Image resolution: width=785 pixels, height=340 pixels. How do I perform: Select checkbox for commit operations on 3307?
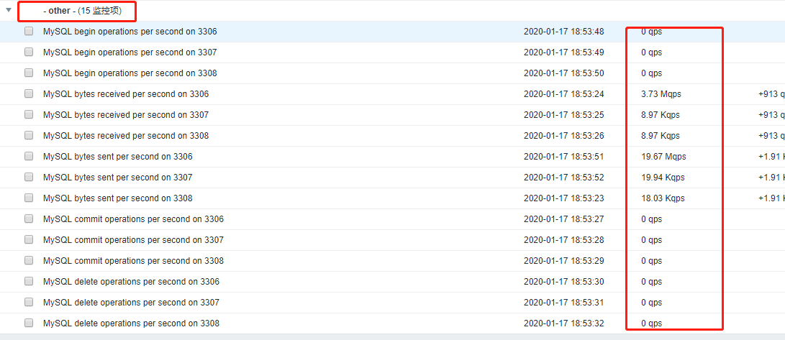click(29, 239)
